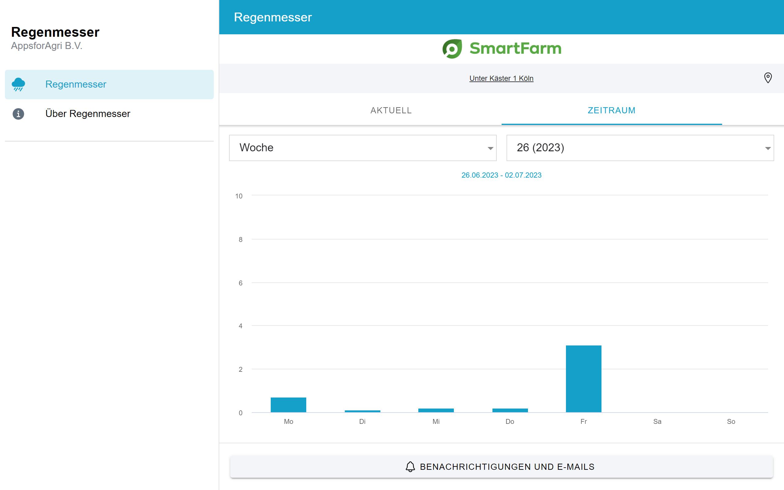Viewport: 784px width, 490px height.
Task: Click the Mi axis label
Action: pyautogui.click(x=436, y=422)
